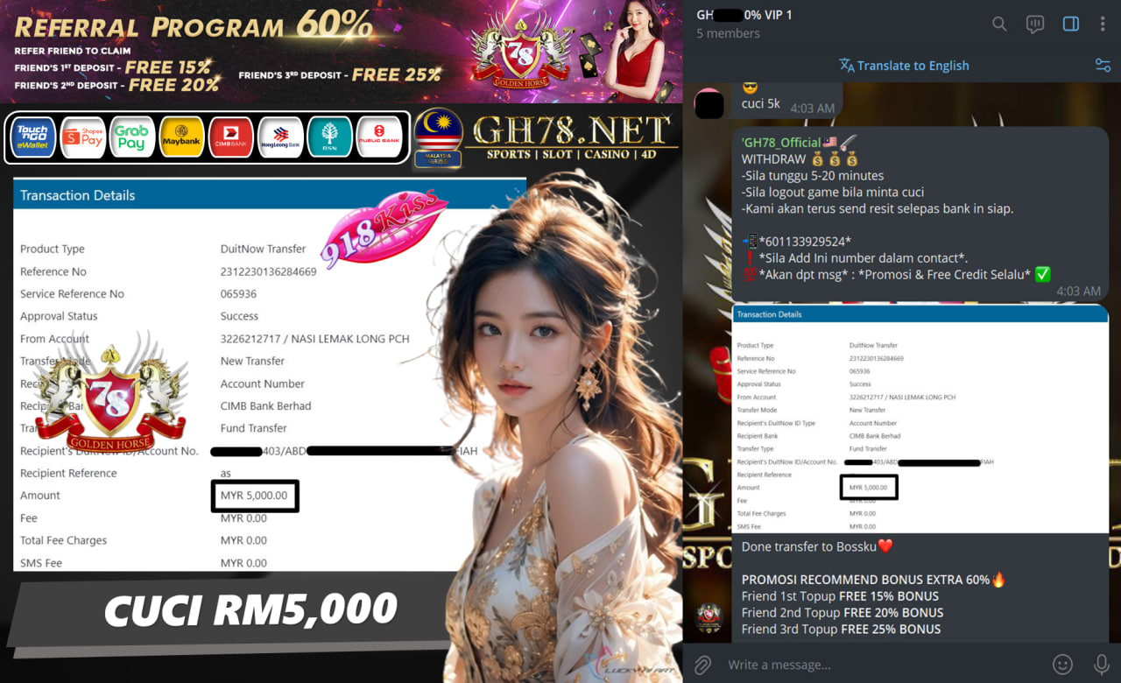The width and height of the screenshot is (1121, 683).
Task: Open the group title with VIP 1
Action: pyautogui.click(x=744, y=15)
